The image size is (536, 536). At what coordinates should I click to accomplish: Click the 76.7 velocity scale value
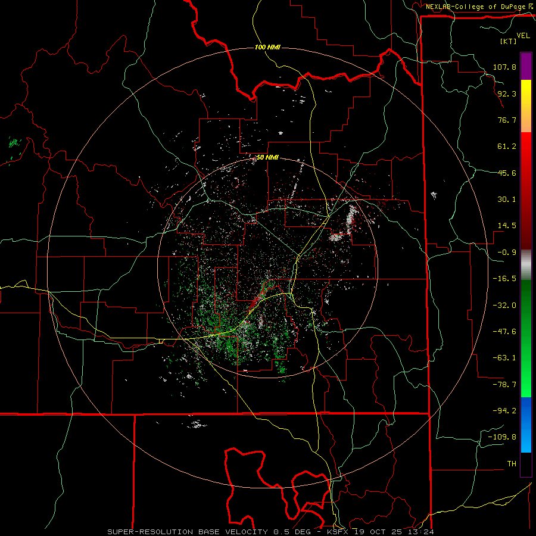click(507, 120)
